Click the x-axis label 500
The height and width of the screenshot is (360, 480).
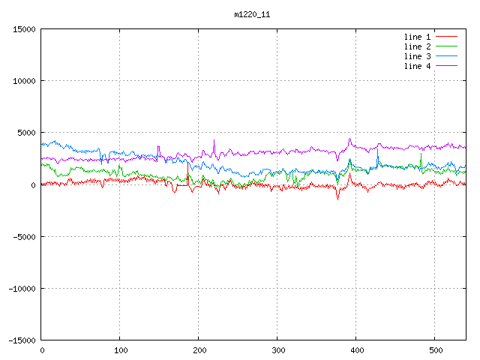coord(436,350)
